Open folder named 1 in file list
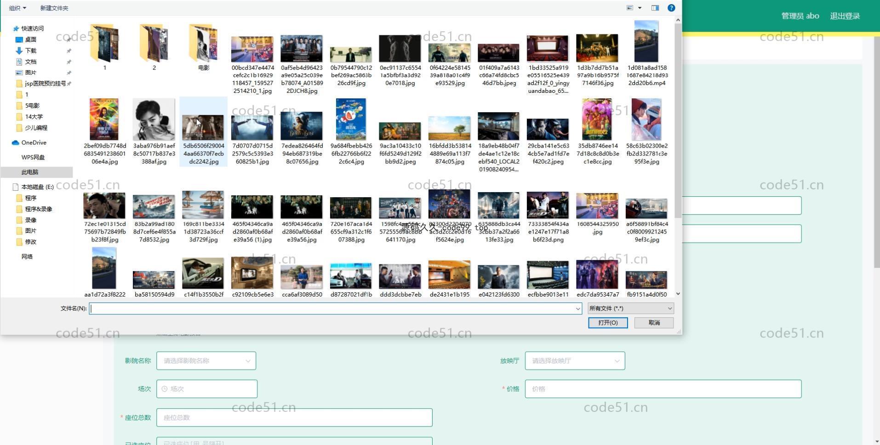The image size is (880, 445). (x=104, y=47)
